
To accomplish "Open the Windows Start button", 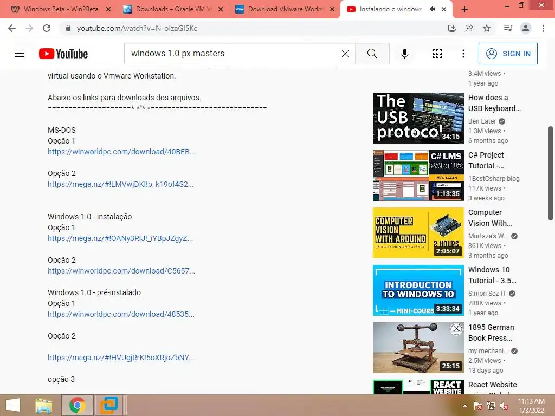I will pyautogui.click(x=13, y=405).
